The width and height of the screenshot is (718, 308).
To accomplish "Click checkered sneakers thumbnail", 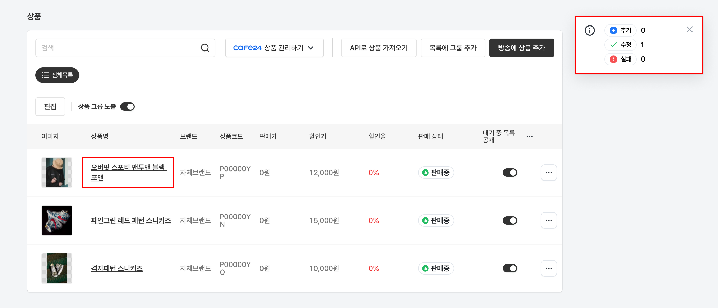I will pos(57,268).
